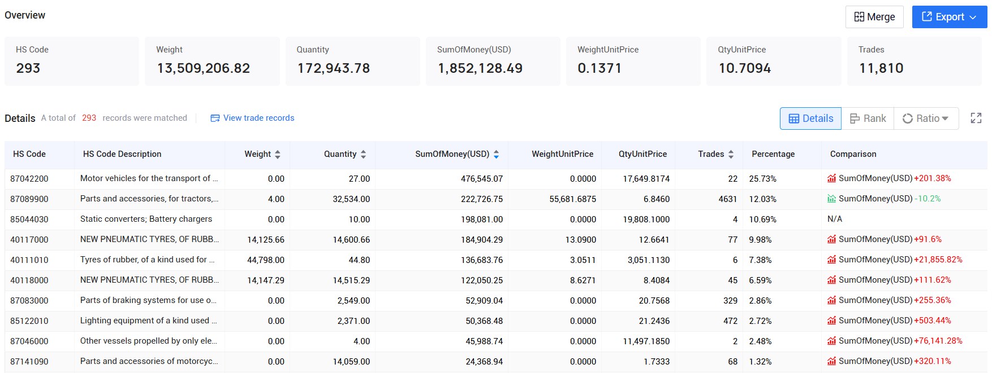This screenshot has width=992, height=373.
Task: Click the chart icon next to +320.11%
Action: [x=831, y=361]
